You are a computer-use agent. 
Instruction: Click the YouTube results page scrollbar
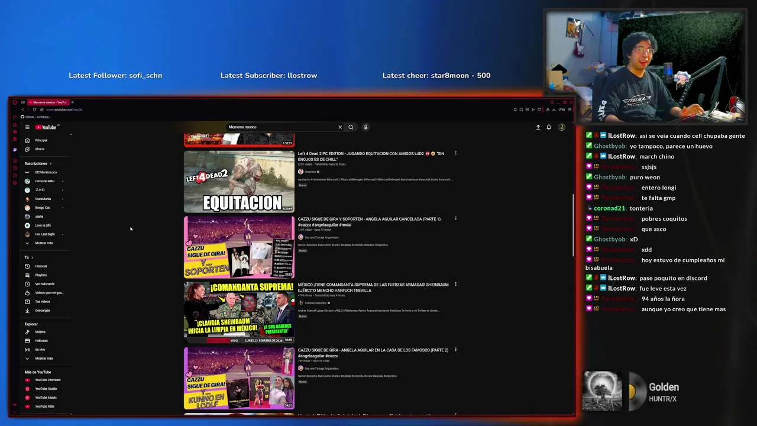click(572, 225)
